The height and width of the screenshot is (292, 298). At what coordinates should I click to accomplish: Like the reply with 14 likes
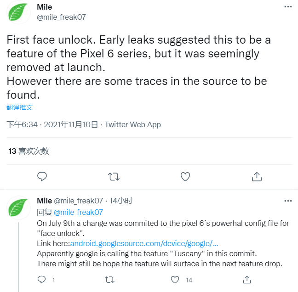pos(175,280)
